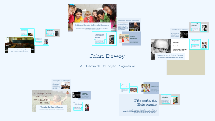Click the classroom photo in Aplicações na Educação
This screenshot has width=215, height=121.
66,86
